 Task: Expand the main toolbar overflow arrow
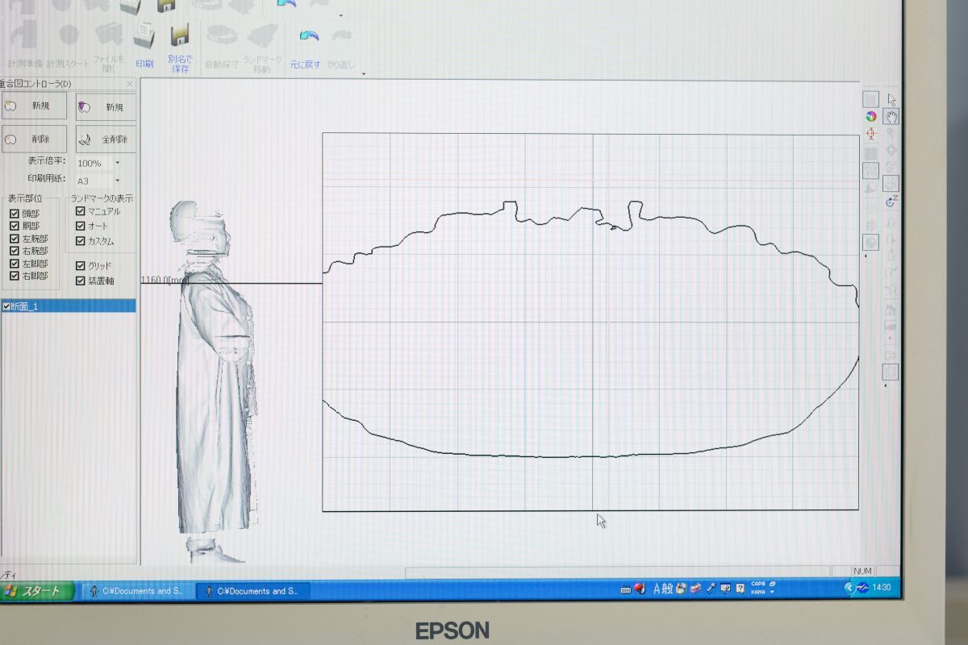(x=364, y=73)
